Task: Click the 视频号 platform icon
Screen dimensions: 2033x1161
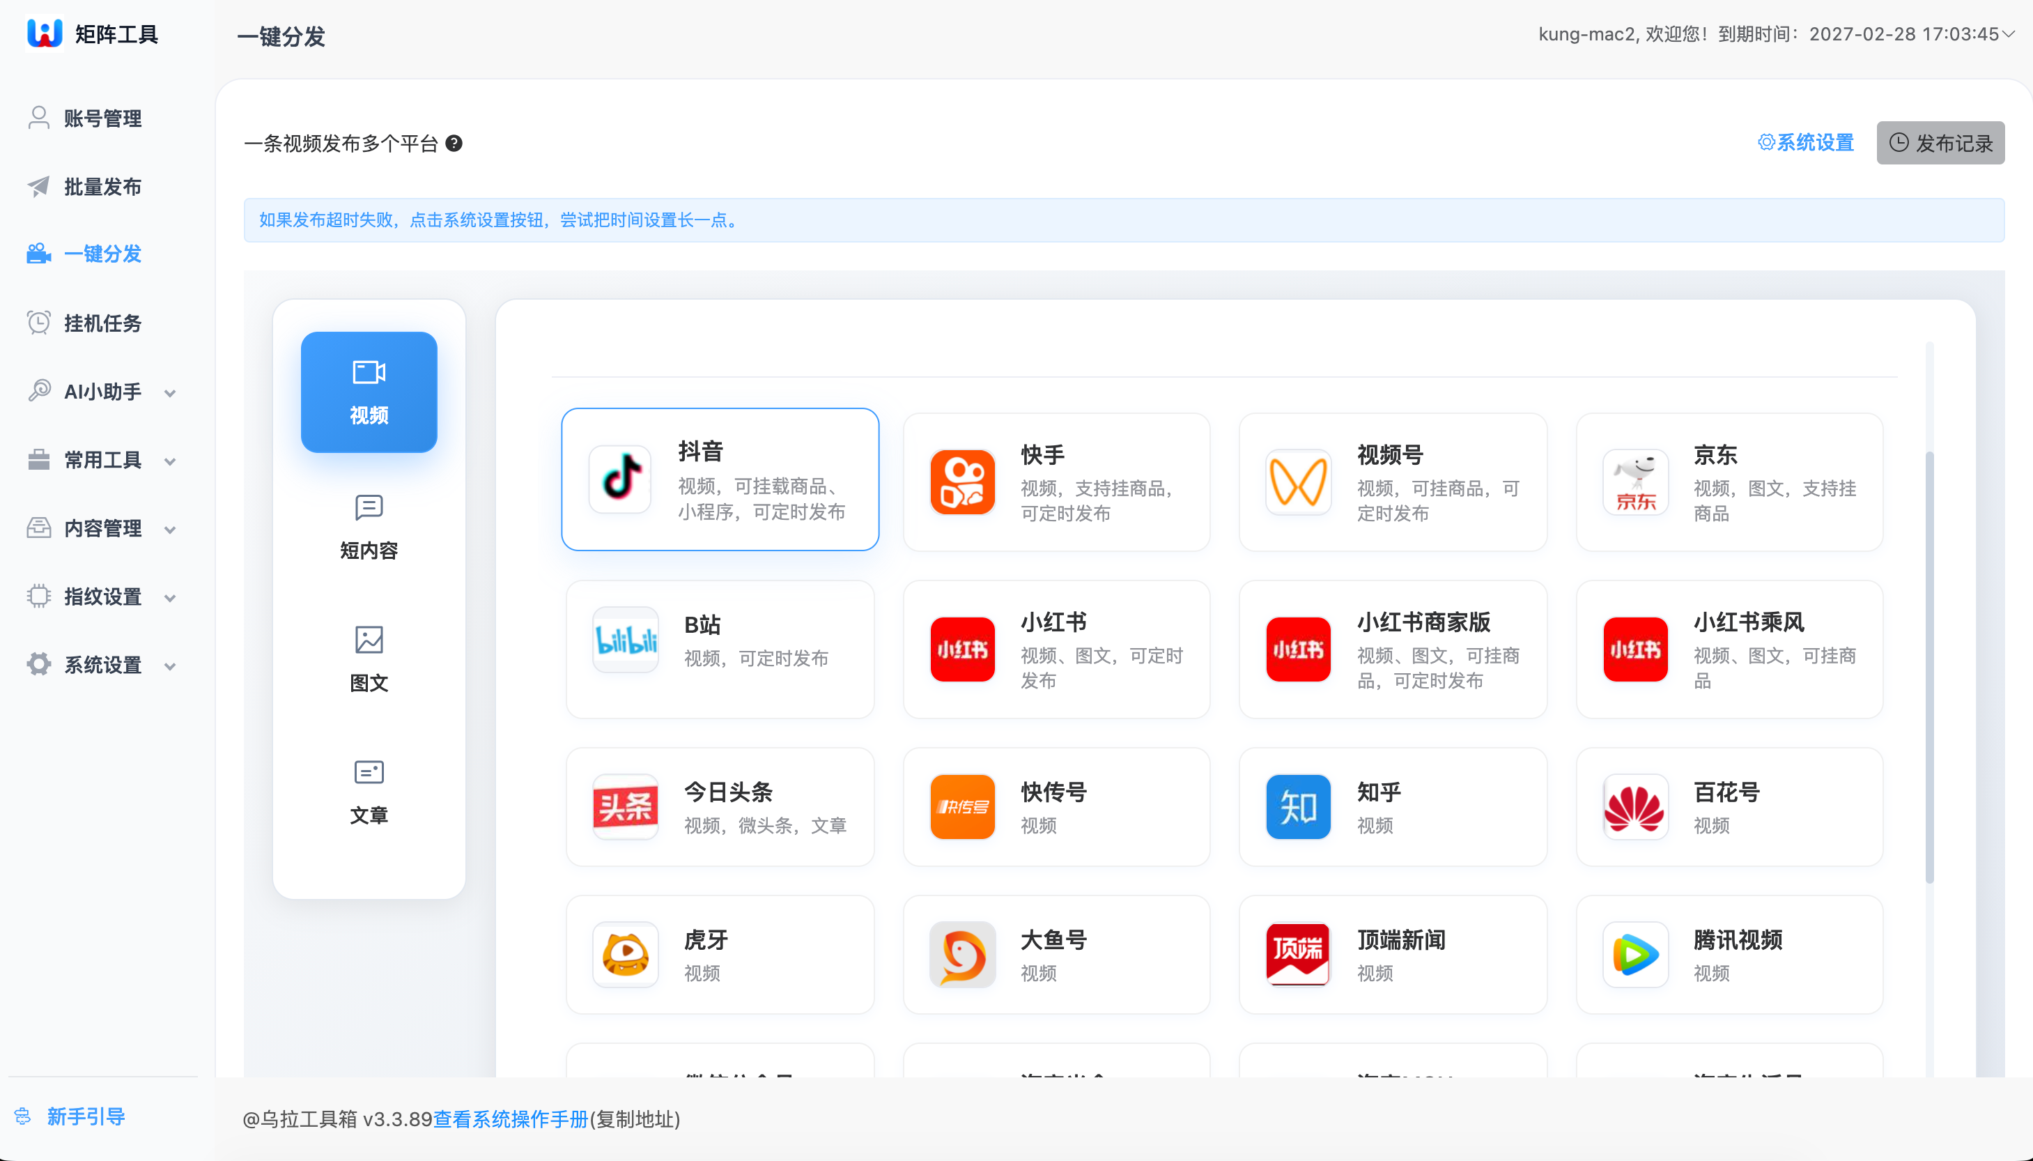Action: (x=1298, y=482)
